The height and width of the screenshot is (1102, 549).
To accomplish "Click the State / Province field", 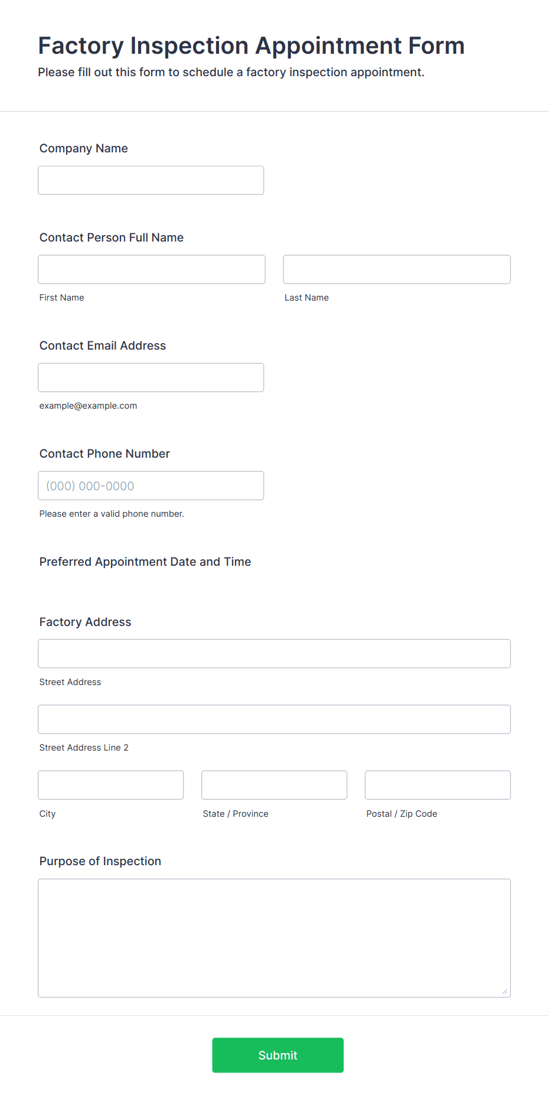I will point(274,785).
